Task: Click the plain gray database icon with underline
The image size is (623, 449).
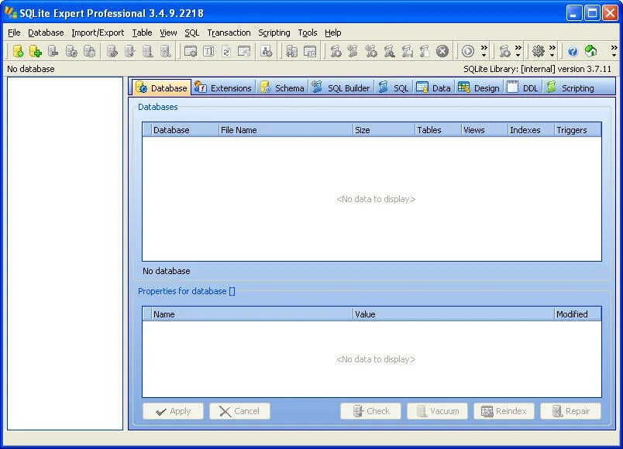Action: click(x=148, y=51)
